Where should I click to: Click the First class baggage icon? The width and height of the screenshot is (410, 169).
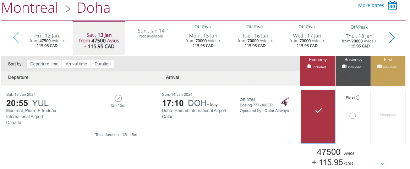tap(379, 67)
